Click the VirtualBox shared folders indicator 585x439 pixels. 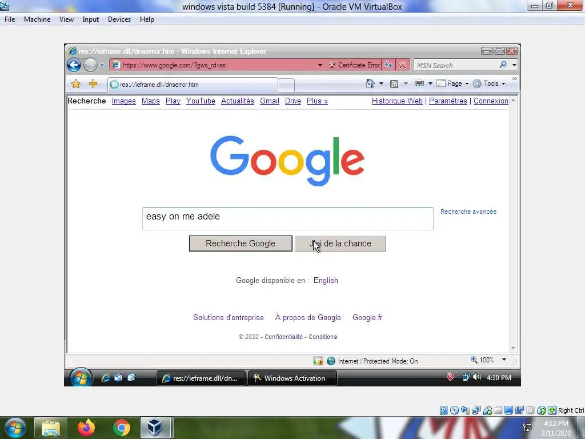[498, 410]
